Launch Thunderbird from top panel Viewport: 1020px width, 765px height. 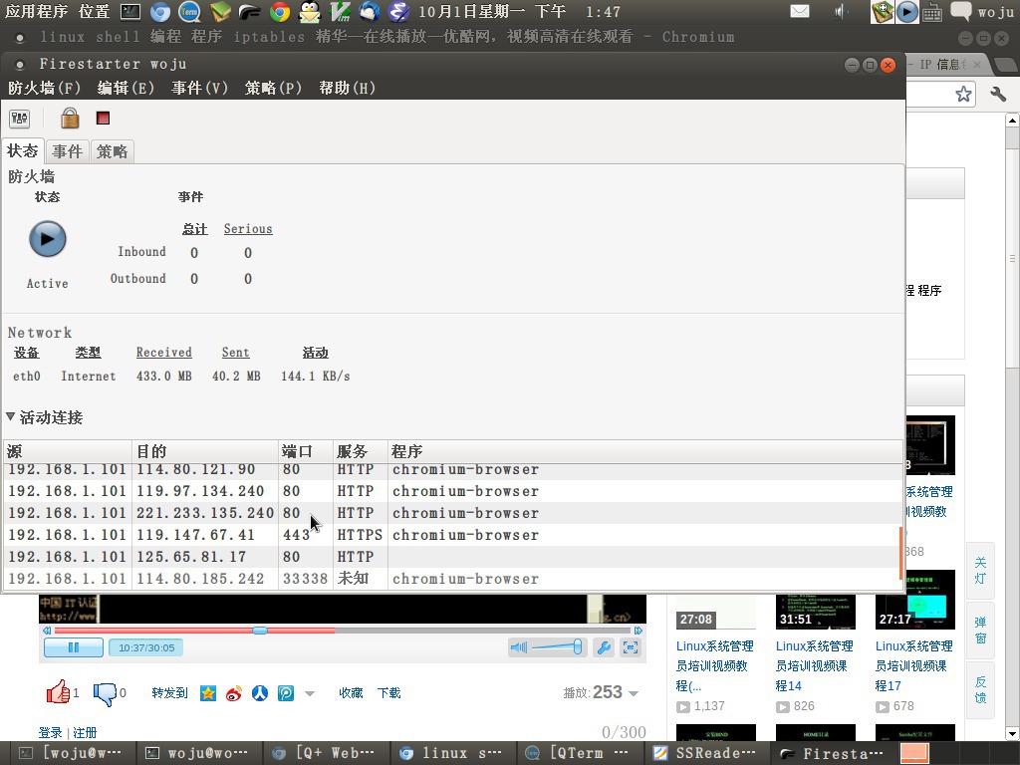click(x=370, y=11)
